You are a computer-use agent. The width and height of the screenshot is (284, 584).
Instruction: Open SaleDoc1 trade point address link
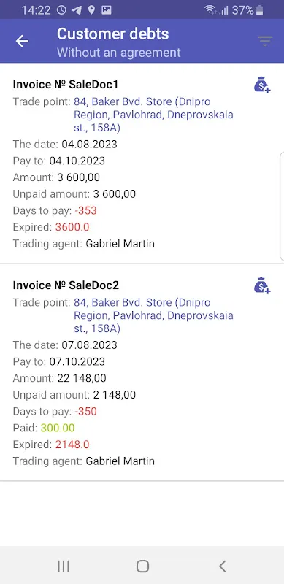click(153, 115)
